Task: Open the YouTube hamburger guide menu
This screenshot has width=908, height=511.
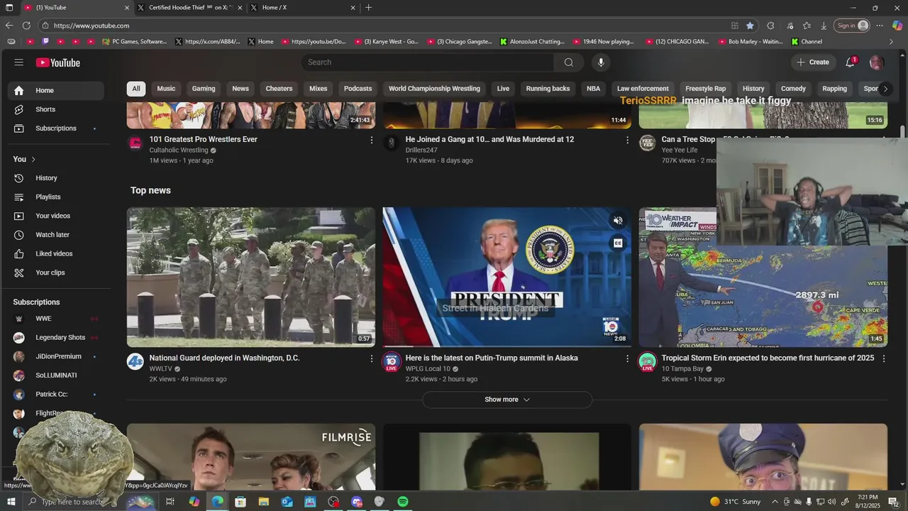Action: click(18, 62)
